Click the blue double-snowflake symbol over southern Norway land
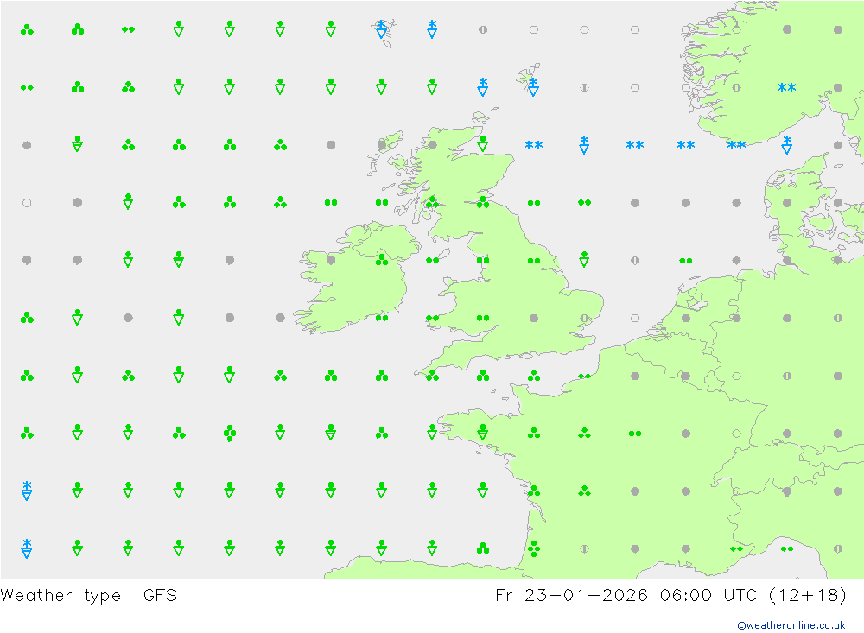Image resolution: width=864 pixels, height=633 pixels. point(787,87)
